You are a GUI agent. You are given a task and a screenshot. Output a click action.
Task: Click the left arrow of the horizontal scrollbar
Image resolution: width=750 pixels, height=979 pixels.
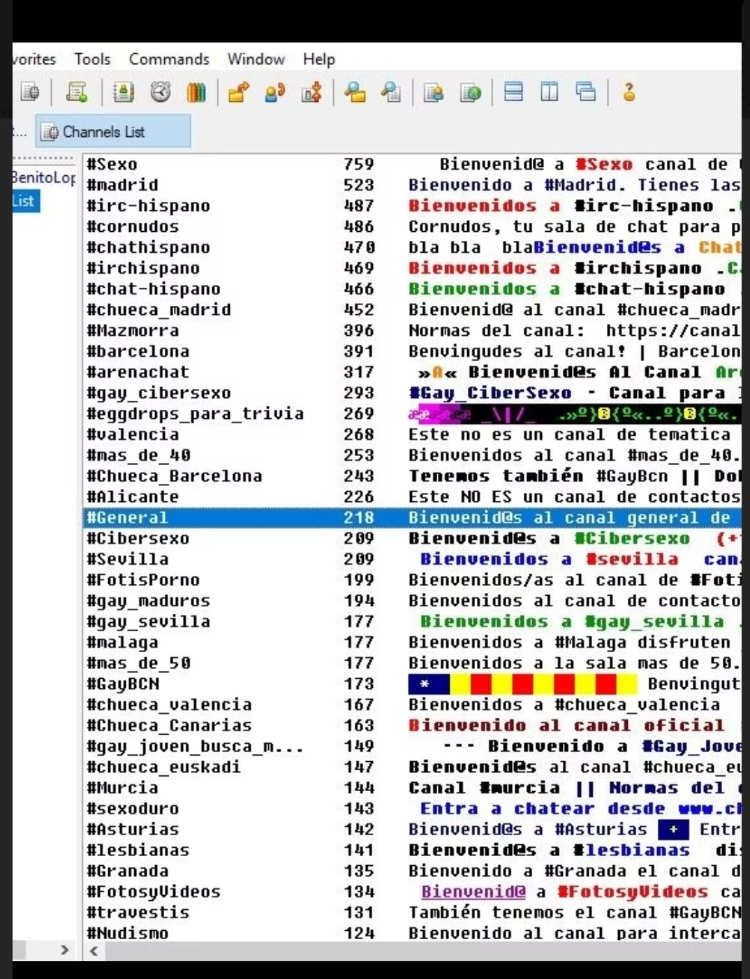tap(93, 950)
